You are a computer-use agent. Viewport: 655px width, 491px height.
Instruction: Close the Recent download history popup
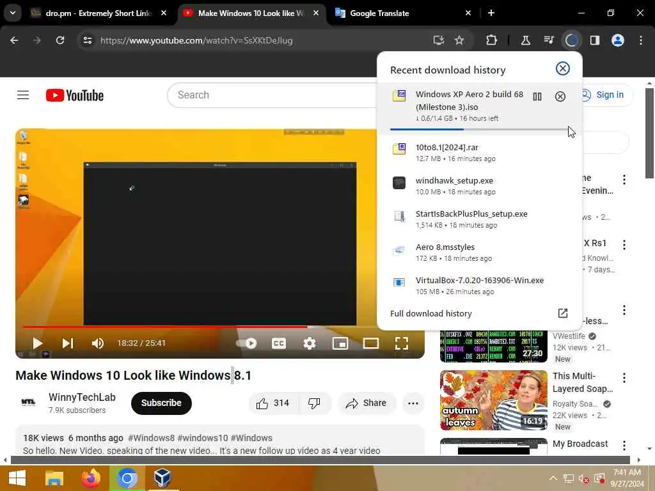563,68
